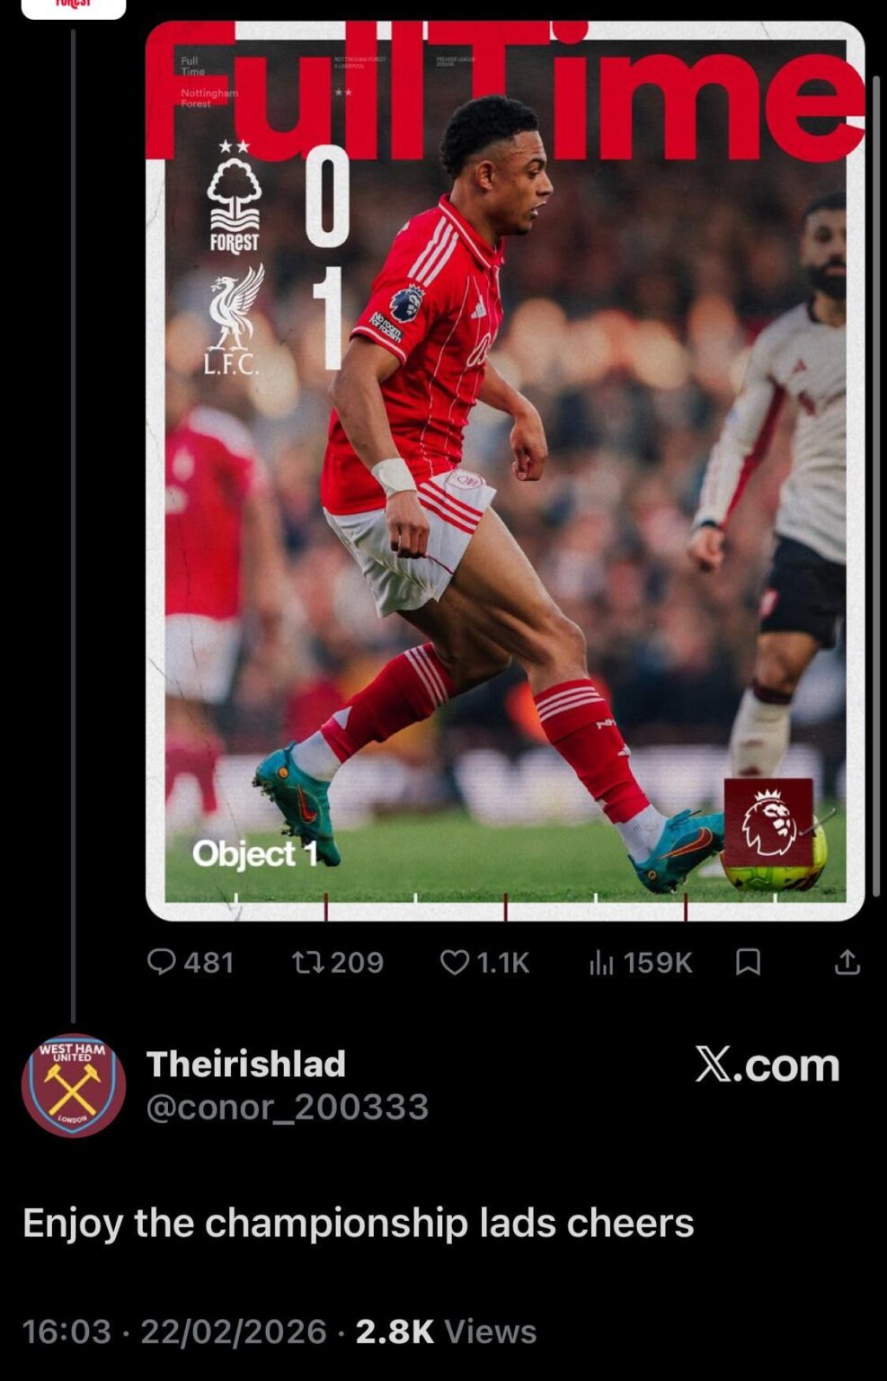This screenshot has width=887, height=1381.
Task: Open view analytics bar chart icon
Action: pyautogui.click(x=601, y=963)
